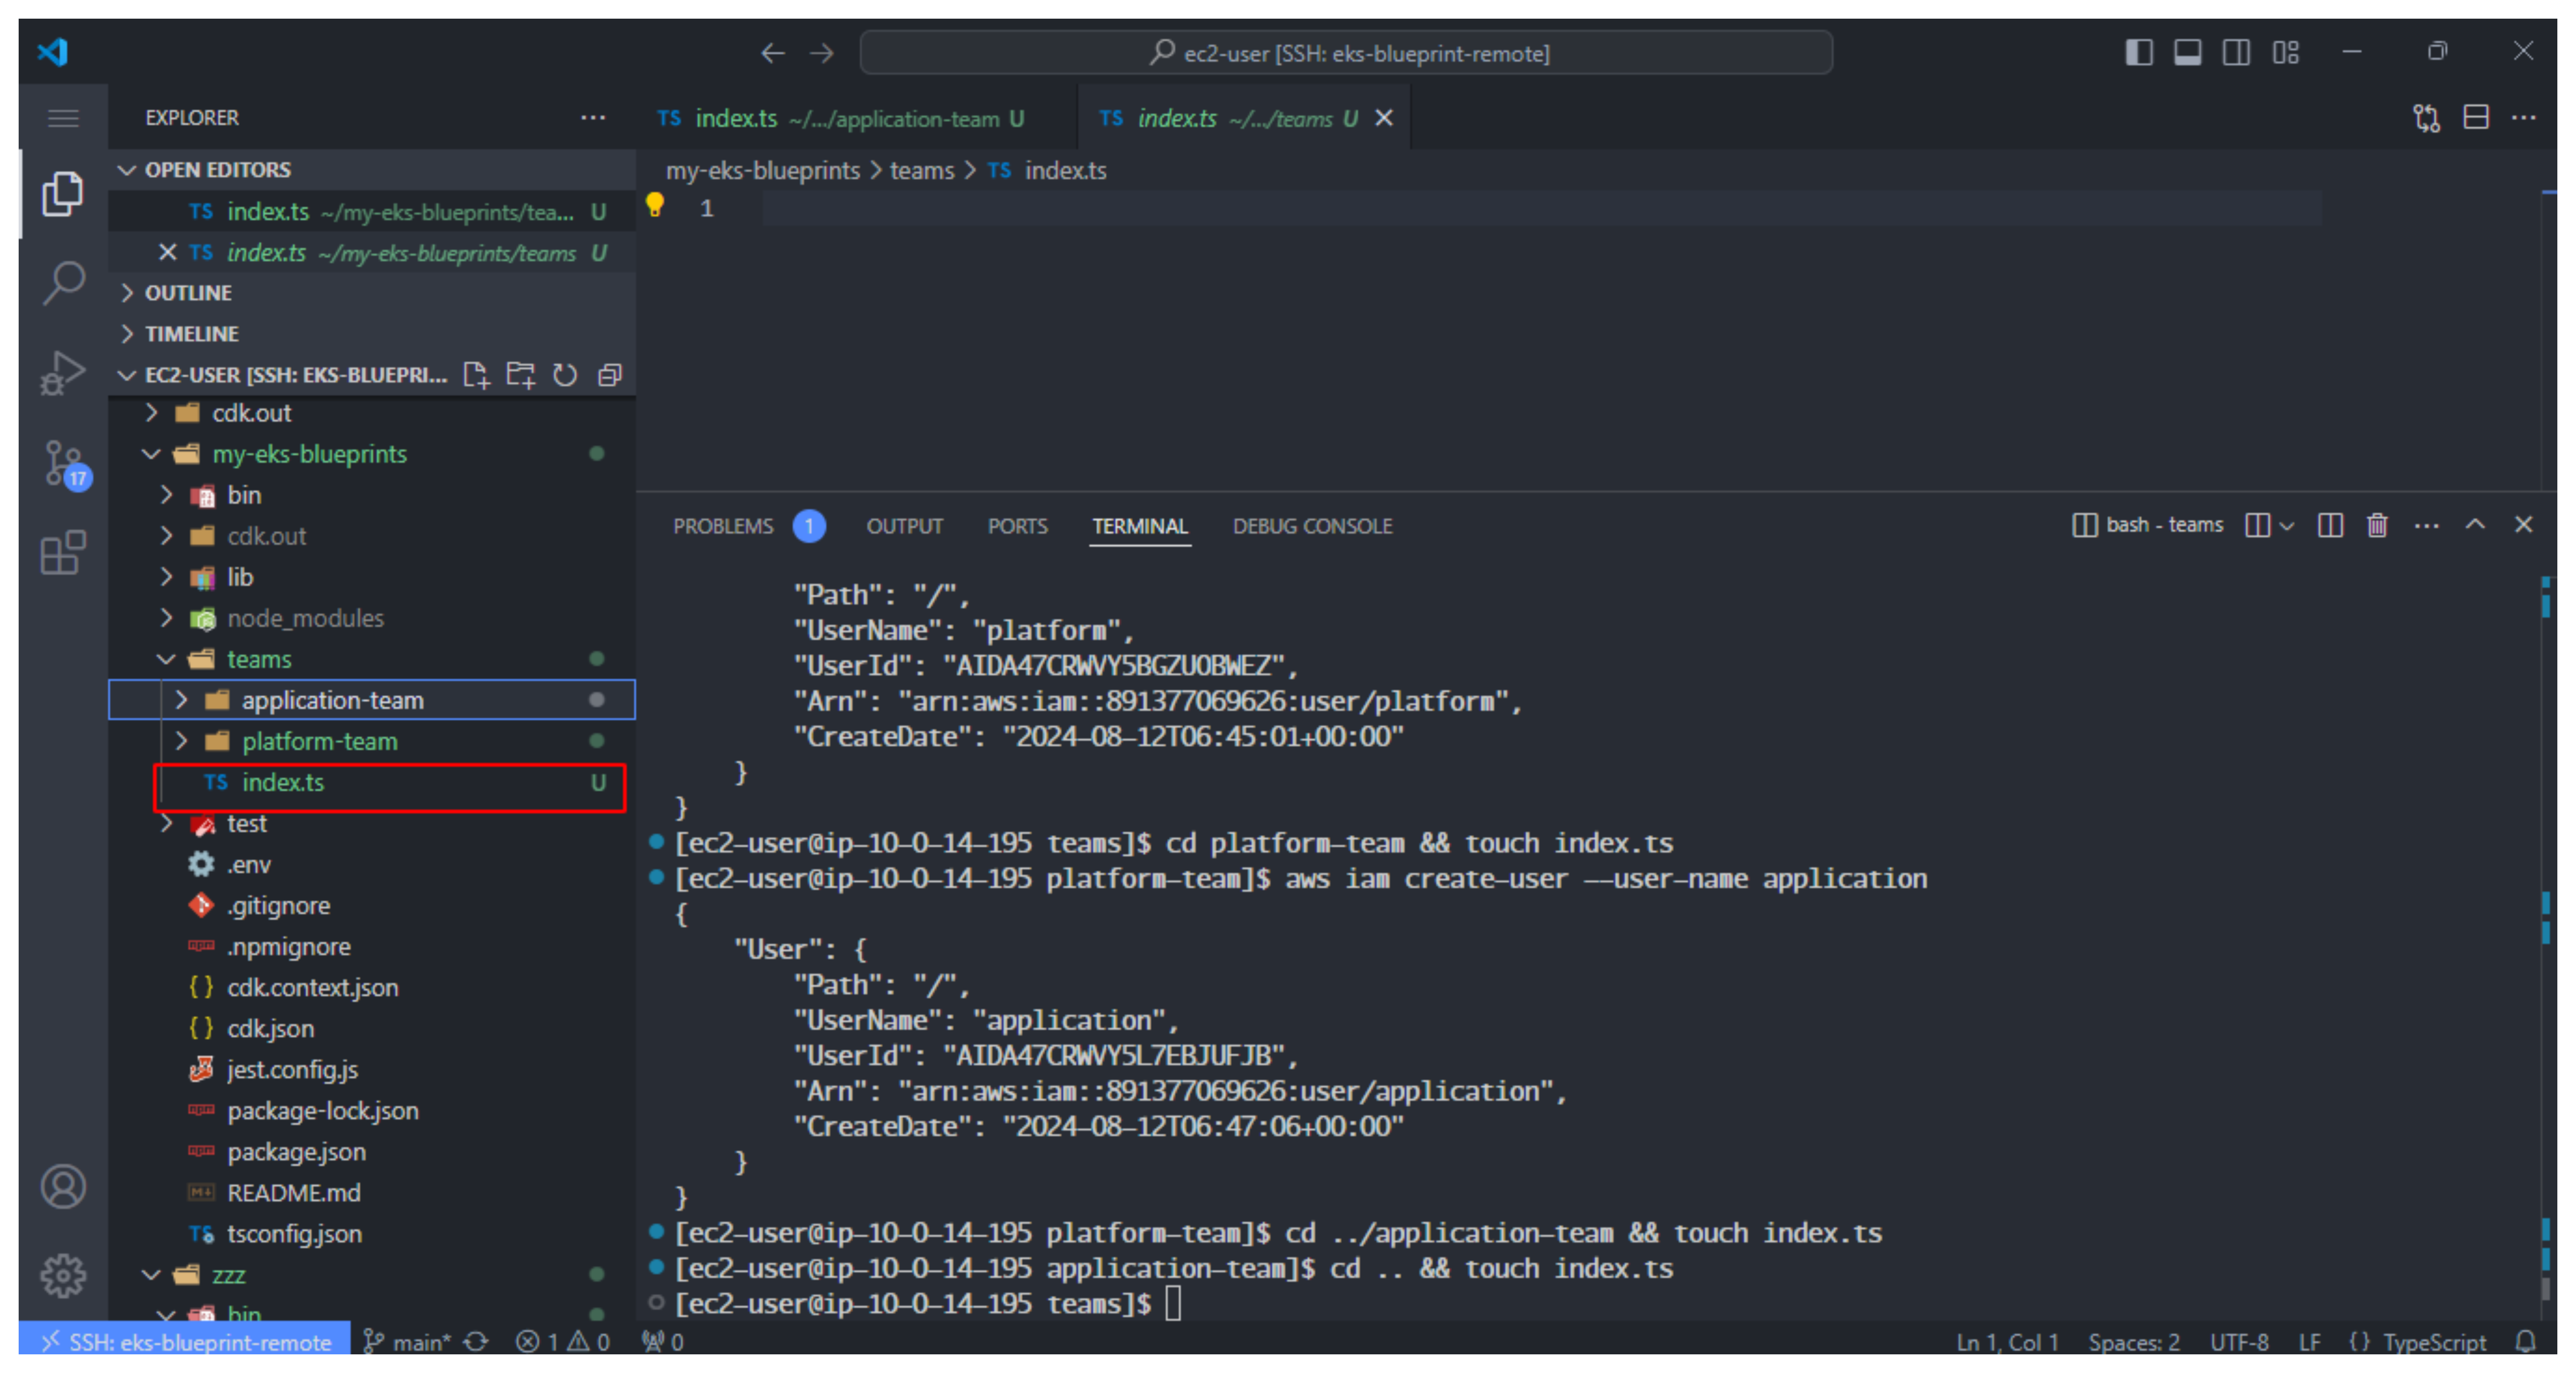The width and height of the screenshot is (2576, 1373).
Task: Switch to the PROBLEMS tab
Action: click(723, 525)
